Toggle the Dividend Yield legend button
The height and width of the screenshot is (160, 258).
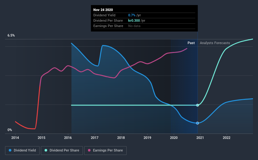point(22,151)
